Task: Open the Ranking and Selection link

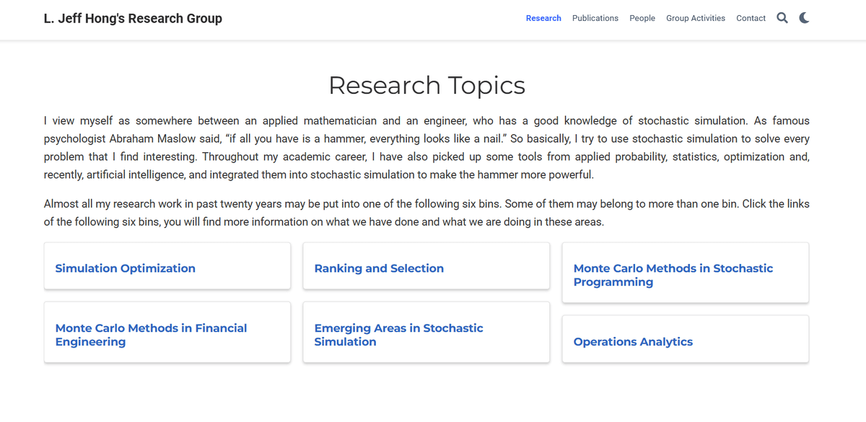Action: point(379,268)
